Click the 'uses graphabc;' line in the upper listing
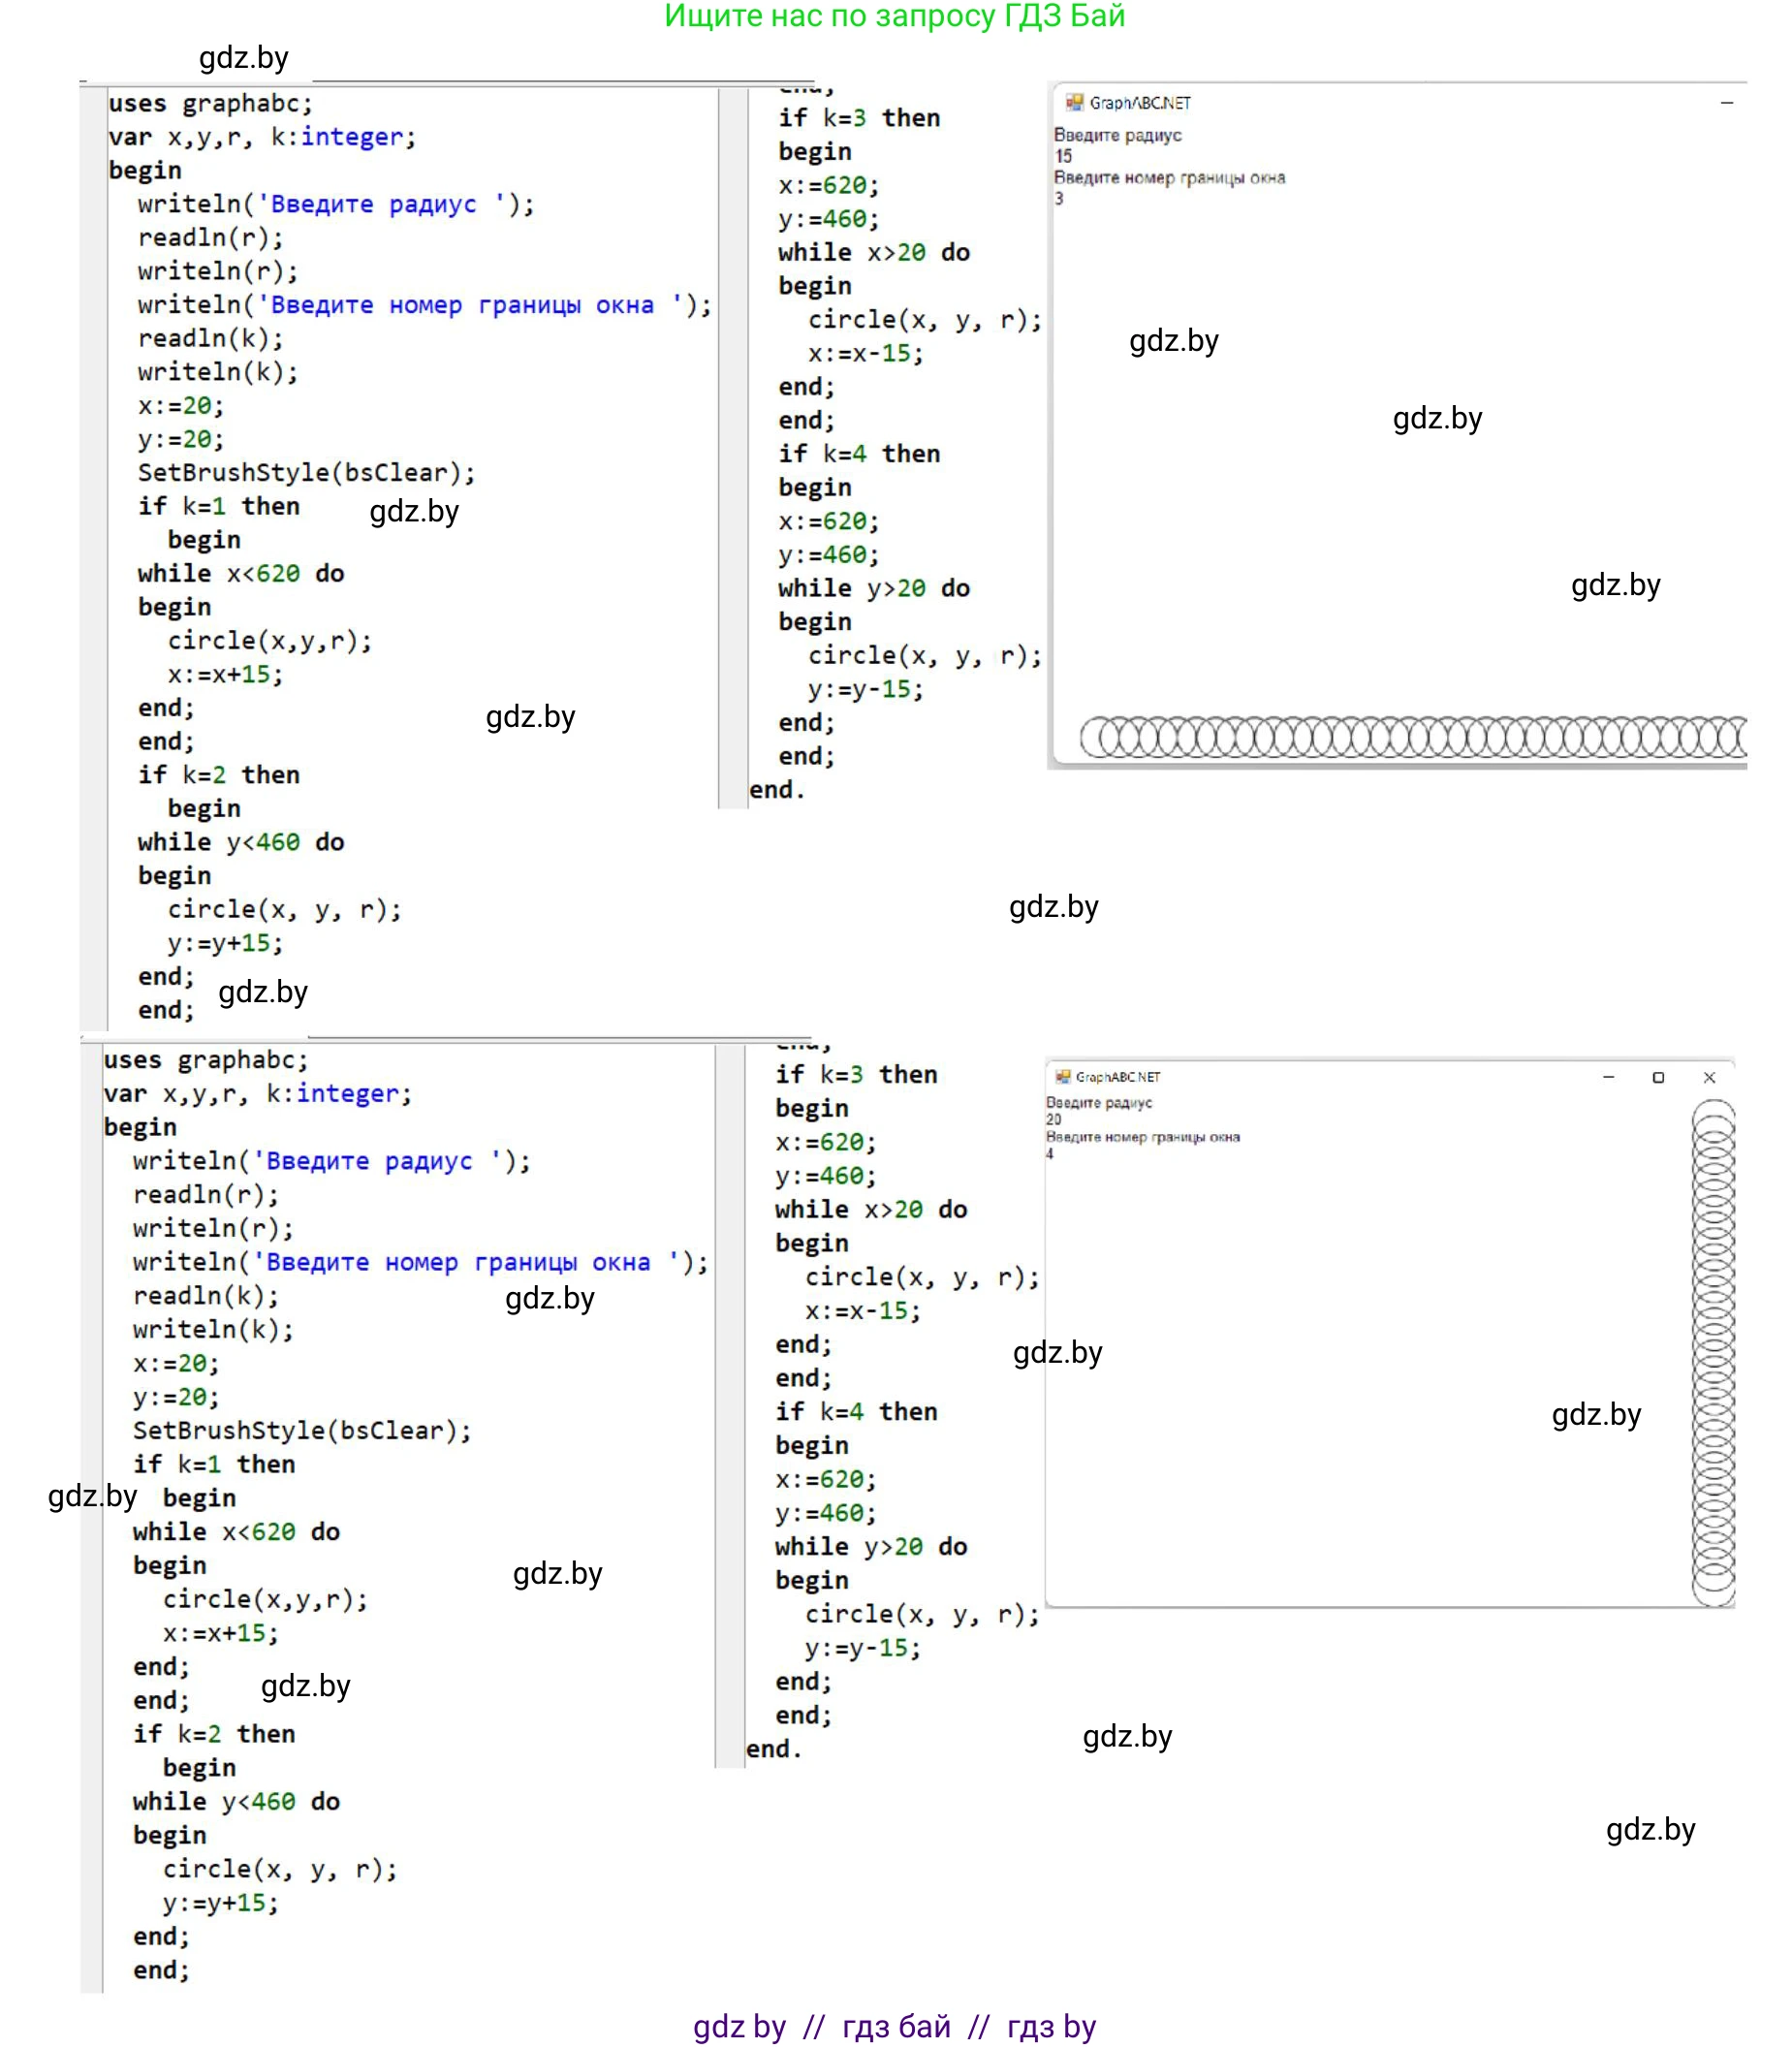The image size is (1792, 2048). pyautogui.click(x=210, y=104)
